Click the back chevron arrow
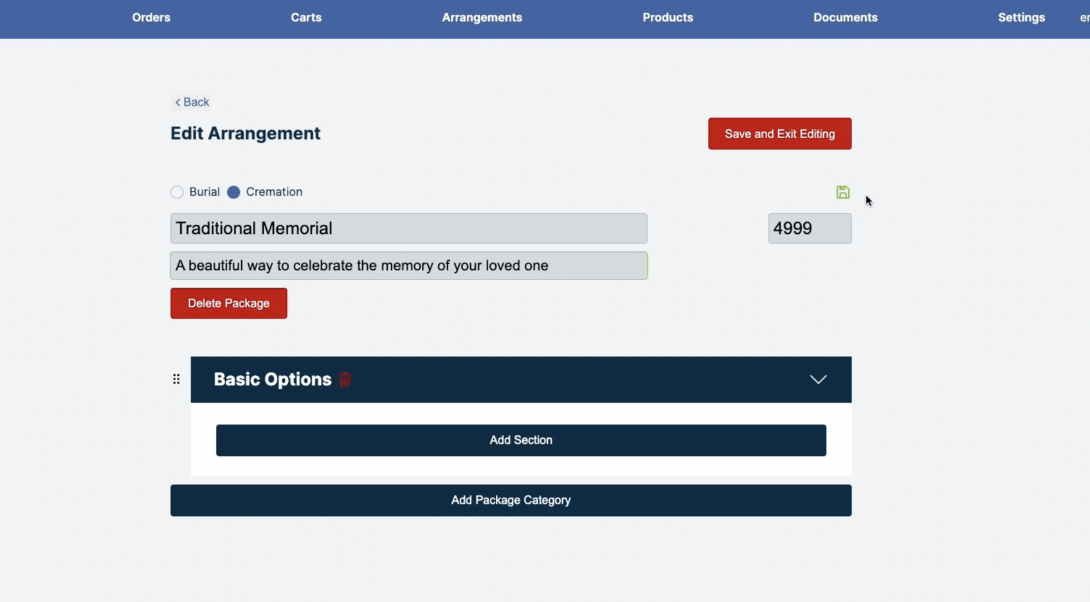1090x602 pixels. click(x=177, y=102)
